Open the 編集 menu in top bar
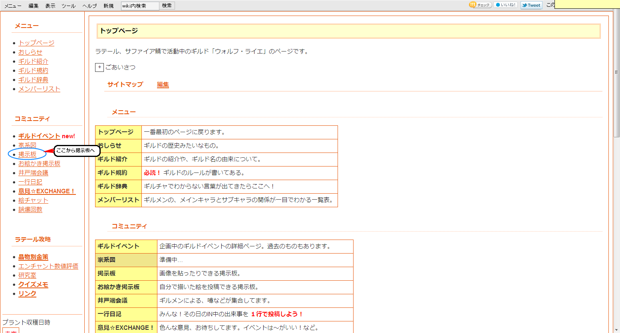 [34, 6]
